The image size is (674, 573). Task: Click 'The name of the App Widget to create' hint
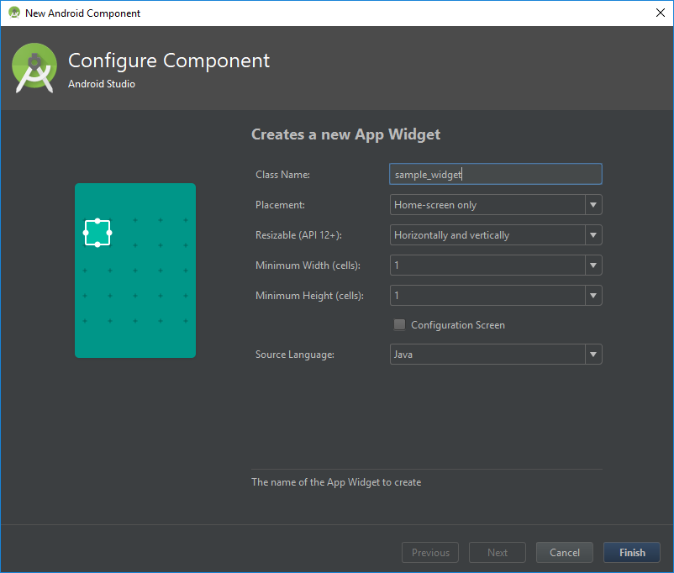(x=336, y=482)
